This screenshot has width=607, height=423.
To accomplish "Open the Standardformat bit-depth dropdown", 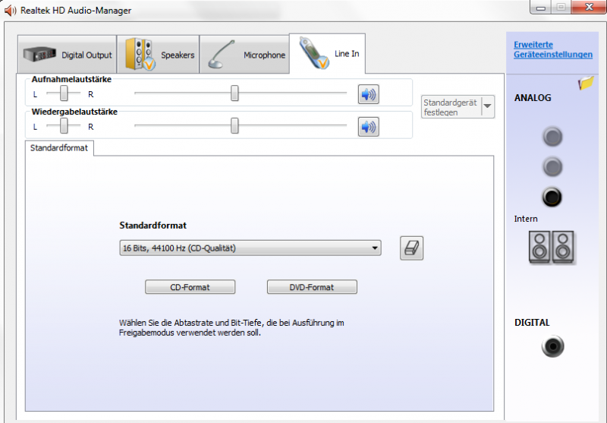I will tap(250, 248).
